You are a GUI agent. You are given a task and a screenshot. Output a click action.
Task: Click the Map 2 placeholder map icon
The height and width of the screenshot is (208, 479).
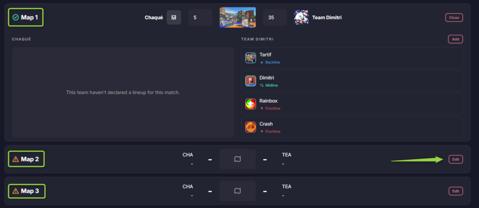tap(238, 159)
